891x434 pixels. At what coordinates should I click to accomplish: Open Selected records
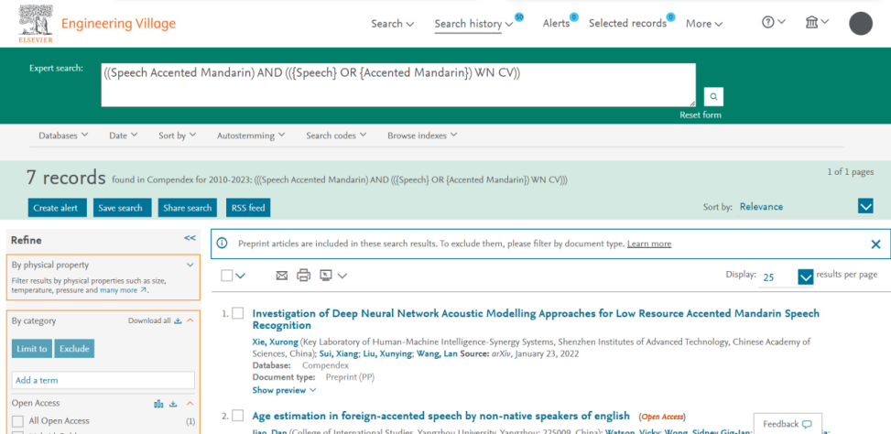627,24
